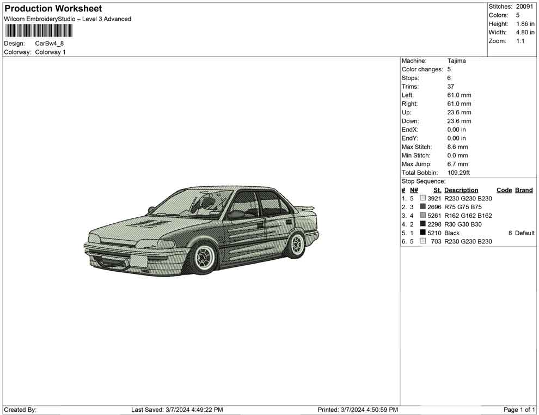Click the Min Stitch value 0.0 mm

pos(457,155)
